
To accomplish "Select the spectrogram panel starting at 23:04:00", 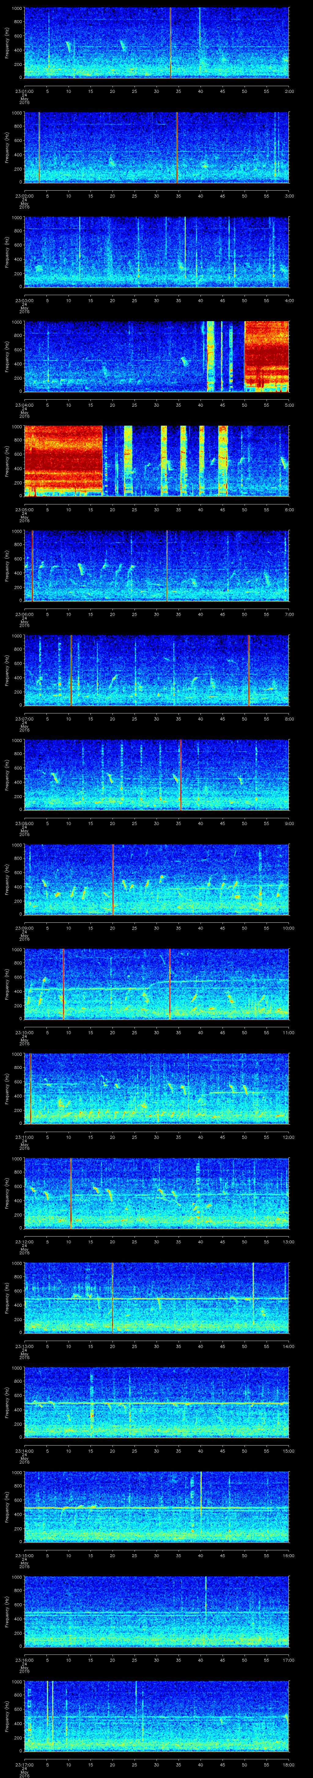I will coord(157,356).
